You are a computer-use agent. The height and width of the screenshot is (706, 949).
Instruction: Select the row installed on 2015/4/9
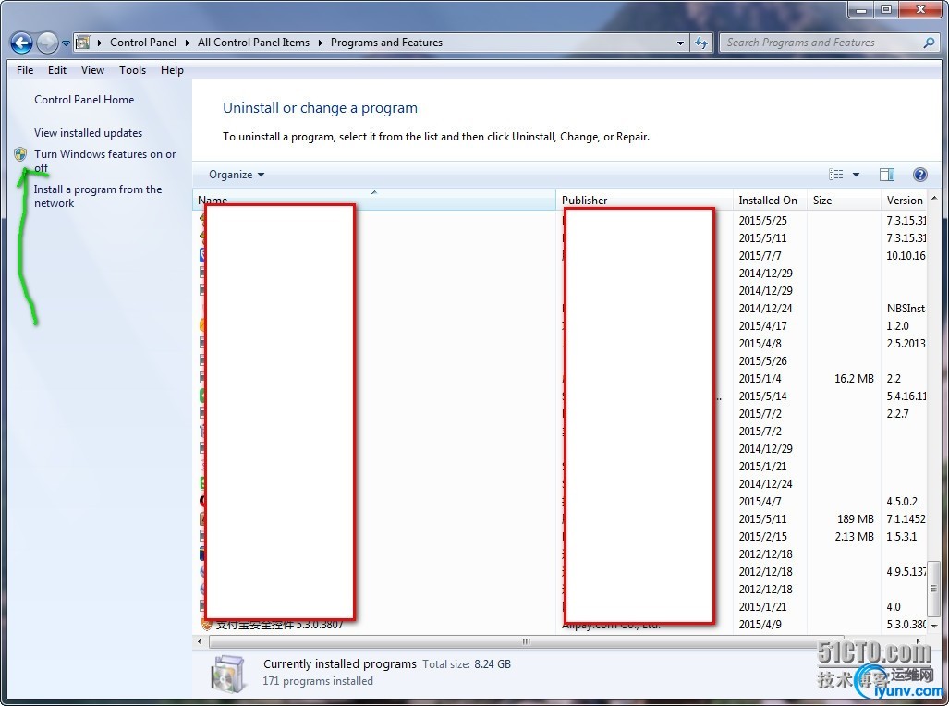tap(560, 625)
